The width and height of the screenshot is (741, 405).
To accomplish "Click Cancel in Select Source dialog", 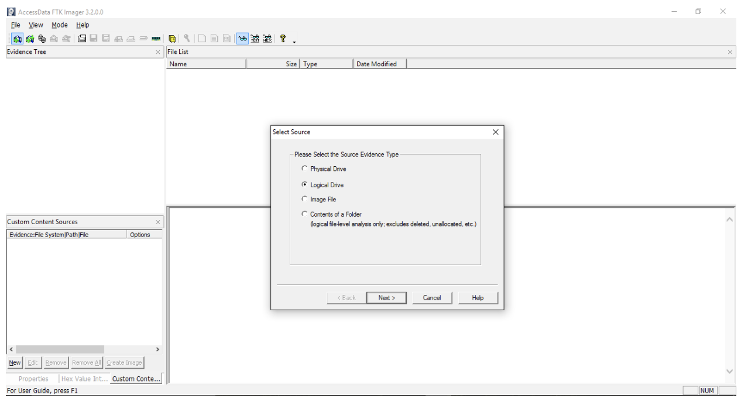I will tap(432, 298).
